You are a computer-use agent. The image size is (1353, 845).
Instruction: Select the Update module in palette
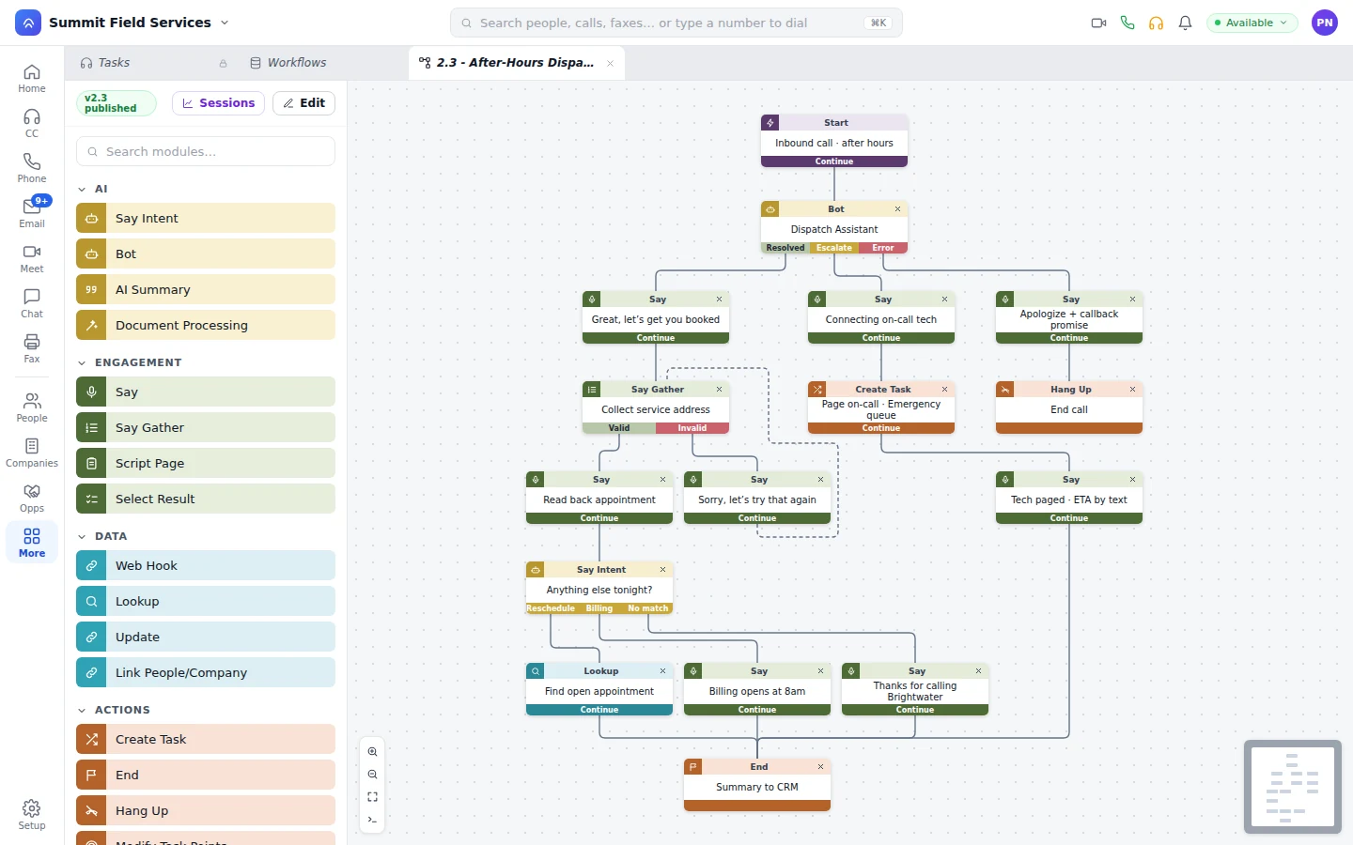pos(206,637)
